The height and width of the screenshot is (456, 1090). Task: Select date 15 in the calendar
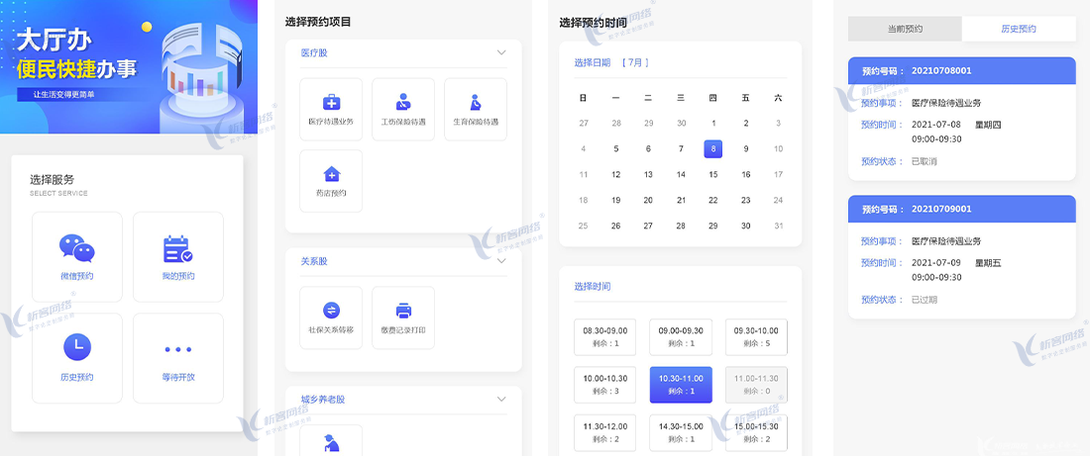point(713,174)
